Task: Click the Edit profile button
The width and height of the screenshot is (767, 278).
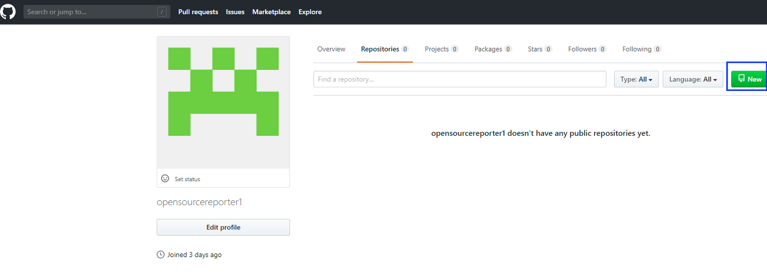Action: tap(223, 227)
